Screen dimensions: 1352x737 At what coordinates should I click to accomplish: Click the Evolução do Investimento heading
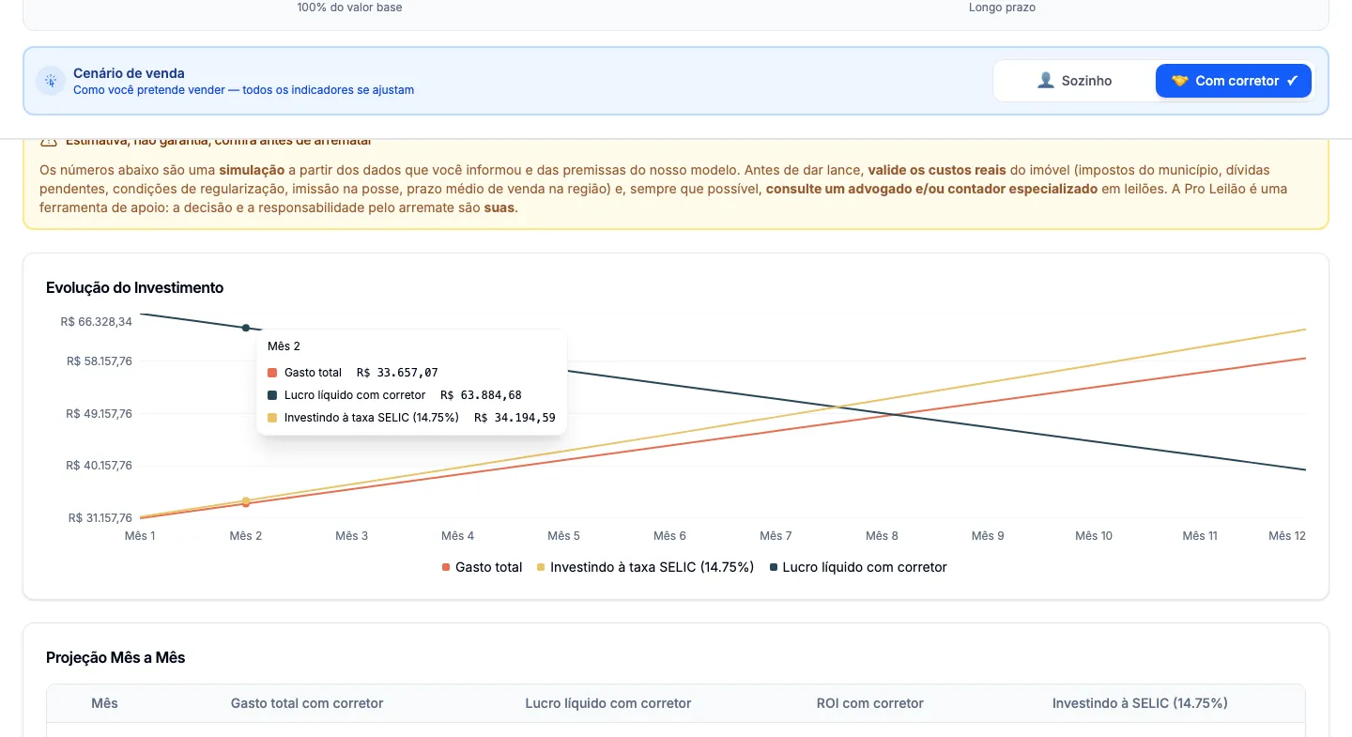(135, 287)
